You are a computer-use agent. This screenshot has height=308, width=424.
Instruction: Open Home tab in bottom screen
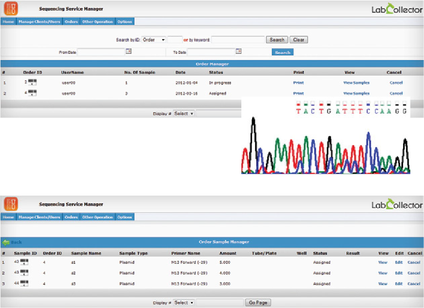click(8, 217)
